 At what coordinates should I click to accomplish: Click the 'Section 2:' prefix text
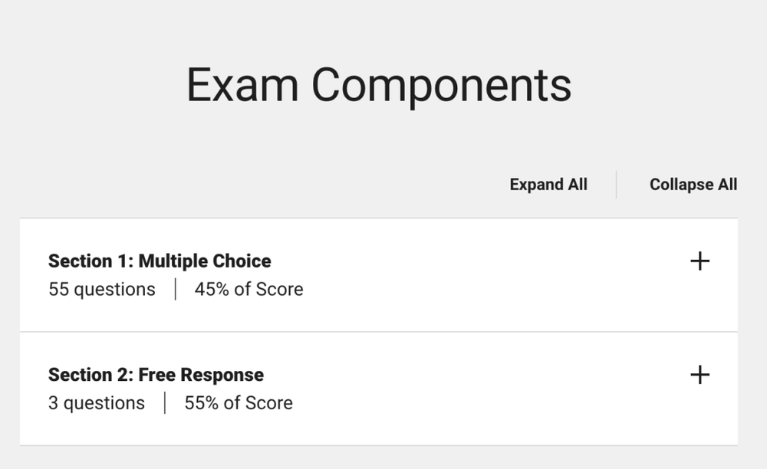(91, 375)
